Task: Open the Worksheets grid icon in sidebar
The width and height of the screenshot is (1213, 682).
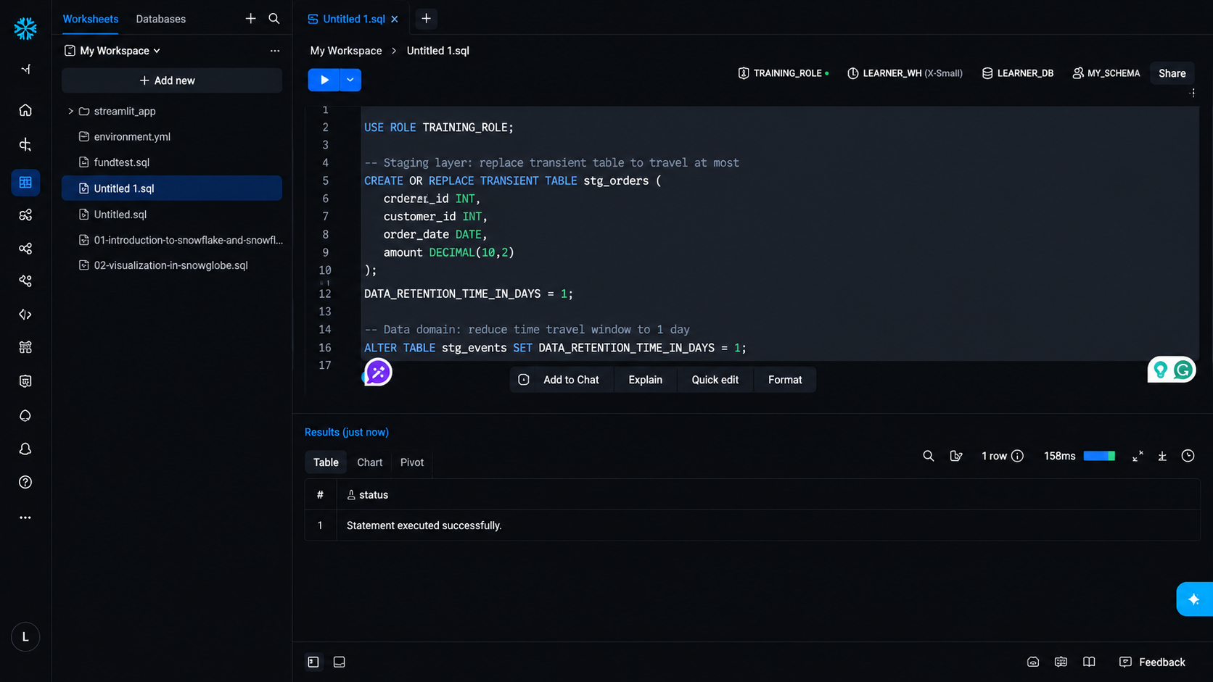Action: point(25,183)
